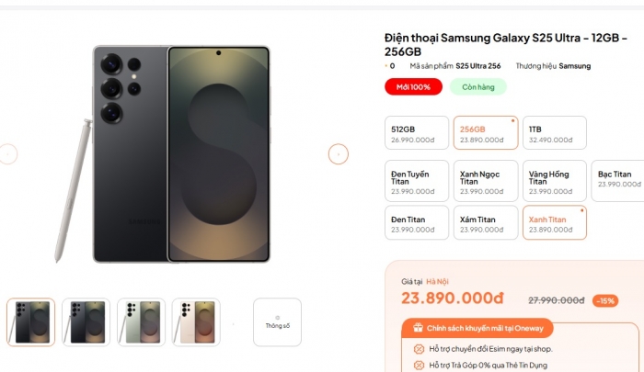
Task: Choose the 256GB storage option
Action: 485,133
